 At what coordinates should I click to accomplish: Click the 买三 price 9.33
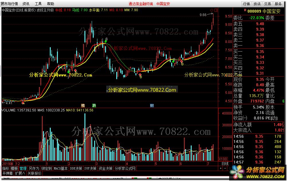(x=260, y=63)
